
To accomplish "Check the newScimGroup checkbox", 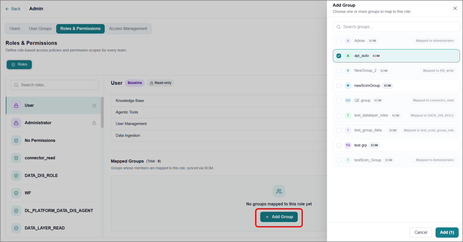I will pyautogui.click(x=339, y=86).
